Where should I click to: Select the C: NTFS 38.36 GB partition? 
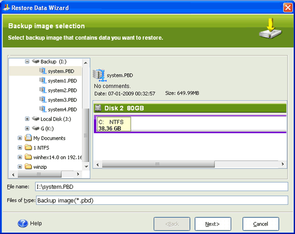[114, 124]
